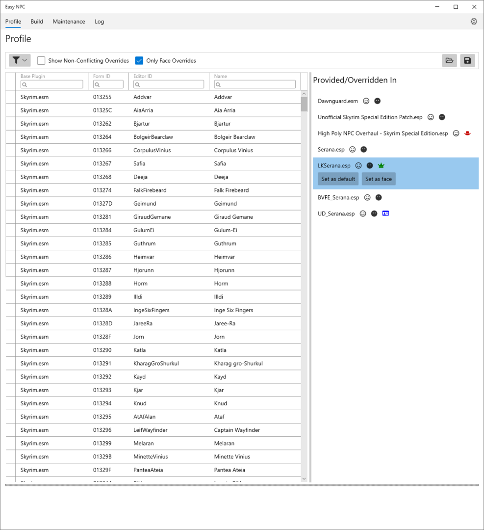Click dark face icon beside Dawnguard.esm
Screen dimensions: 484x530
coord(378,101)
